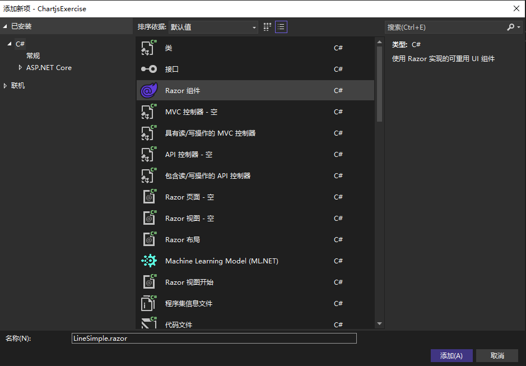
Task: Select the Razor 视图开始 icon
Action: [150, 282]
